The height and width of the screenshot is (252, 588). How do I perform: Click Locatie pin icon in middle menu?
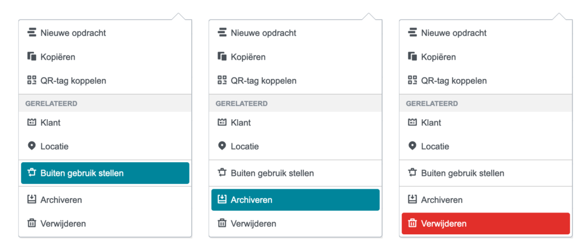pyautogui.click(x=222, y=146)
